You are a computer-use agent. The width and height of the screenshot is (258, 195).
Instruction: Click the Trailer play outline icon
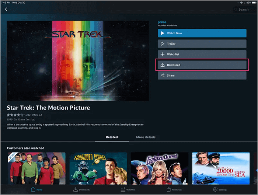163,44
